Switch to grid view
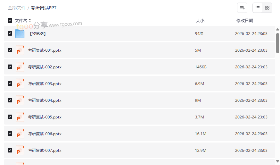The height and width of the screenshot is (165, 280). [x=267, y=8]
